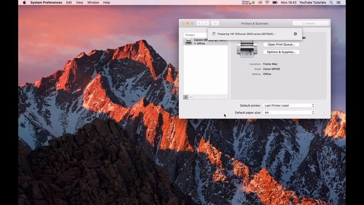The height and width of the screenshot is (205, 364).
Task: Click the Printers & Scanners window title
Action: click(254, 23)
